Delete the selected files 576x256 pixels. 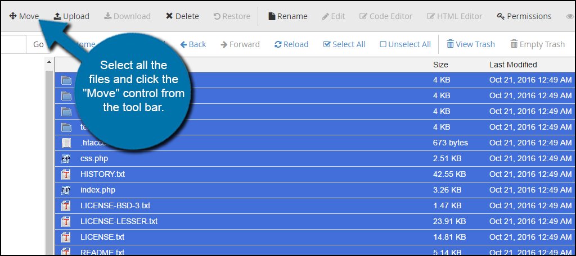[182, 16]
